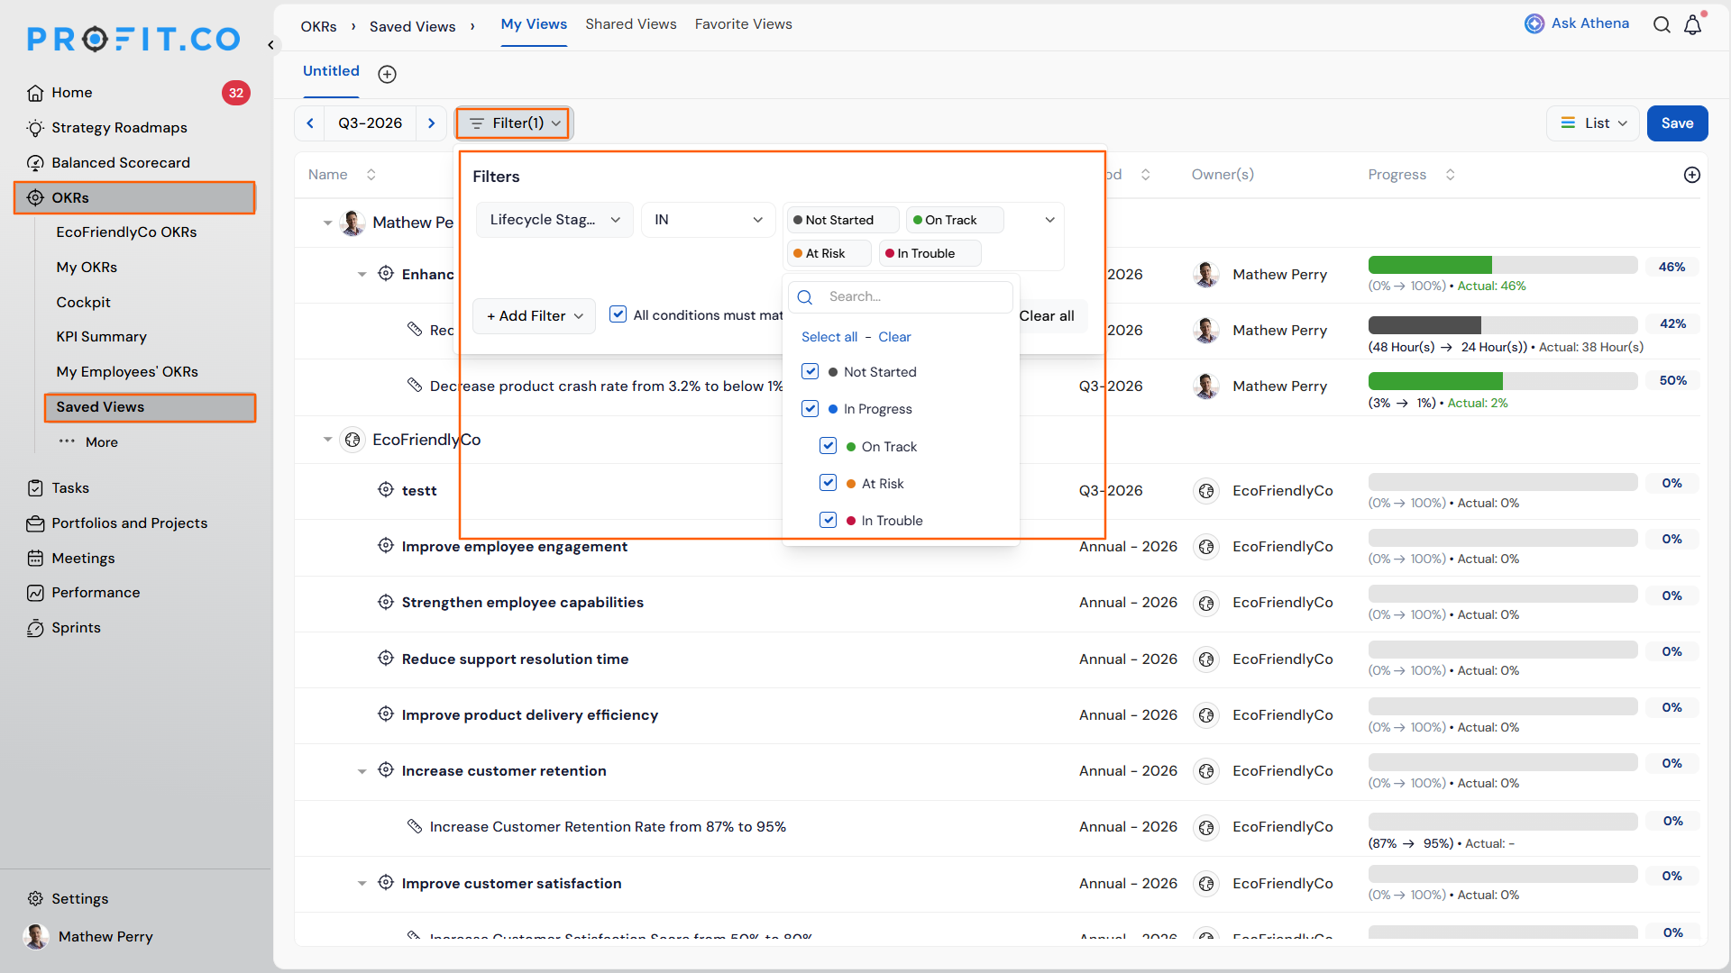Uncheck the Not Started checkbox

click(x=811, y=372)
